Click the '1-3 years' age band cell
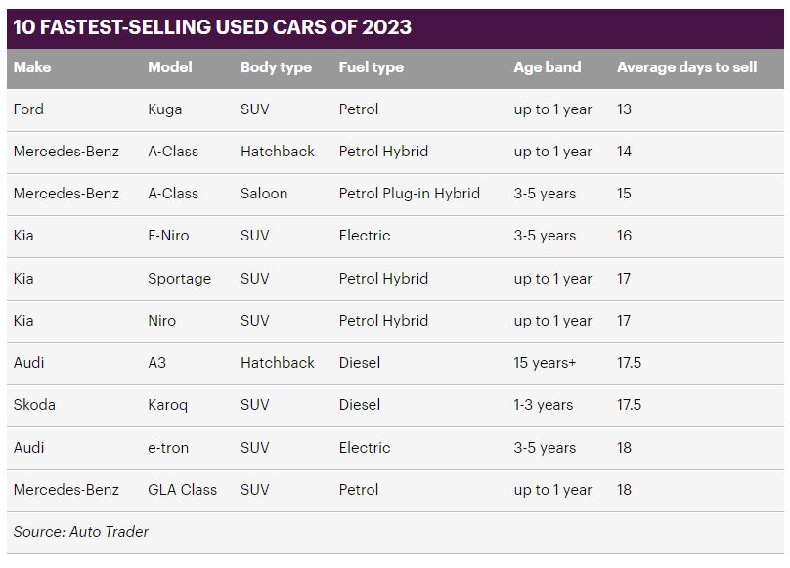 tap(543, 405)
